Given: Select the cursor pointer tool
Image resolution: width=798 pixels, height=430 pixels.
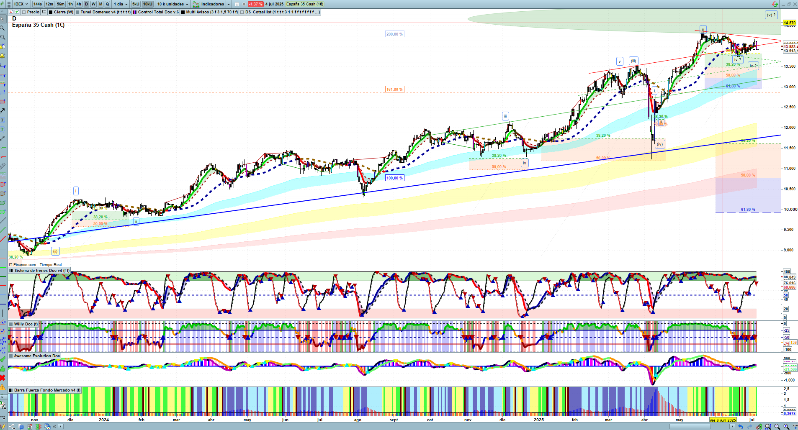Looking at the screenshot, I should (3, 19).
